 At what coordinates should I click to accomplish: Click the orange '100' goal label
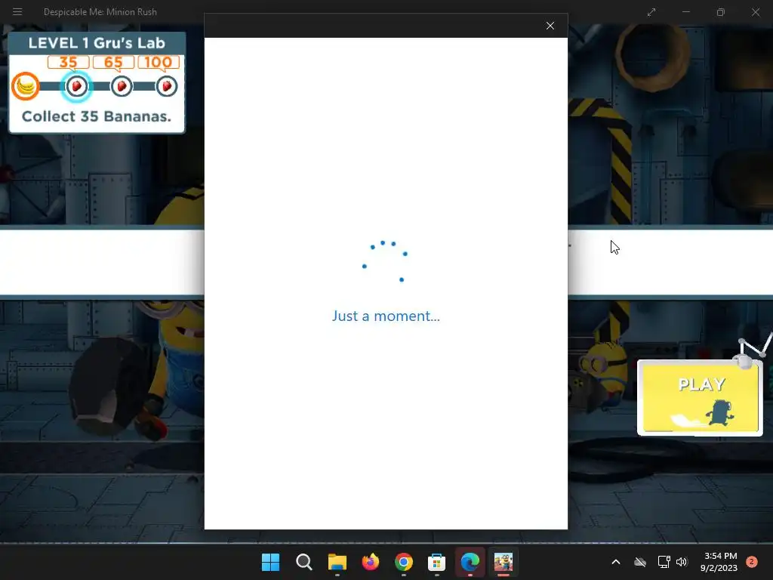[159, 62]
